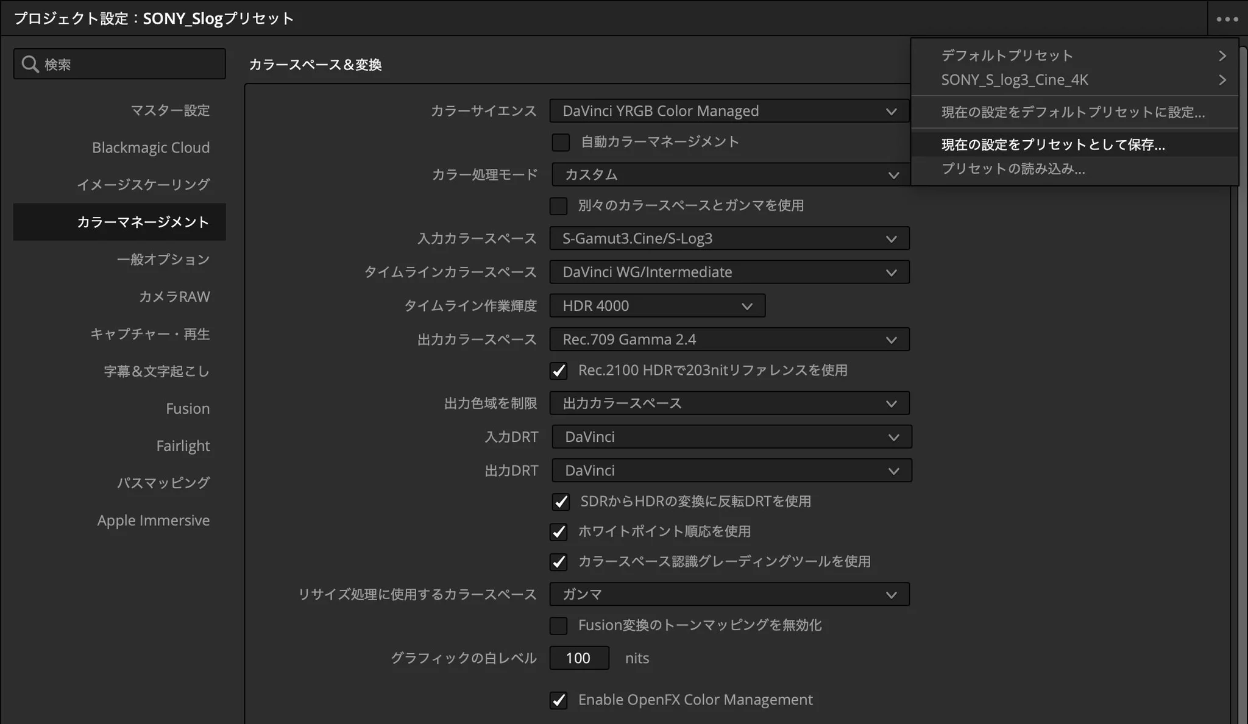The width and height of the screenshot is (1248, 724).
Task: Open 入力カラースペース dropdown
Action: (729, 238)
